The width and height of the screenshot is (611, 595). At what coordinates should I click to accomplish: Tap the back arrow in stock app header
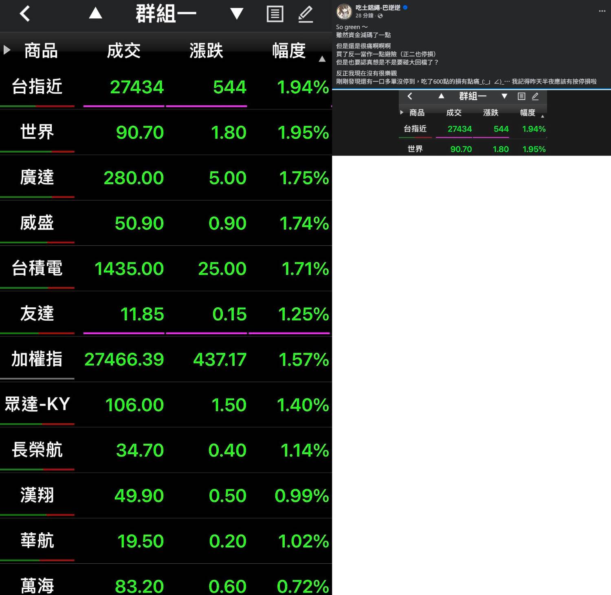click(x=25, y=14)
